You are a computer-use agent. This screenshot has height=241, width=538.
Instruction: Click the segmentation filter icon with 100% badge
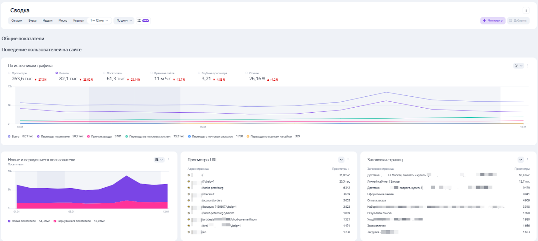(143, 21)
